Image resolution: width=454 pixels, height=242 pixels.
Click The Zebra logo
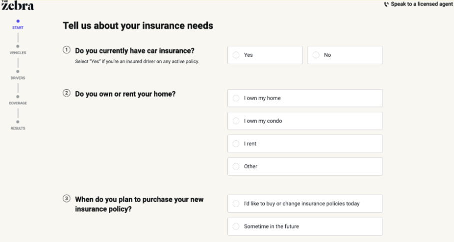tap(17, 5)
